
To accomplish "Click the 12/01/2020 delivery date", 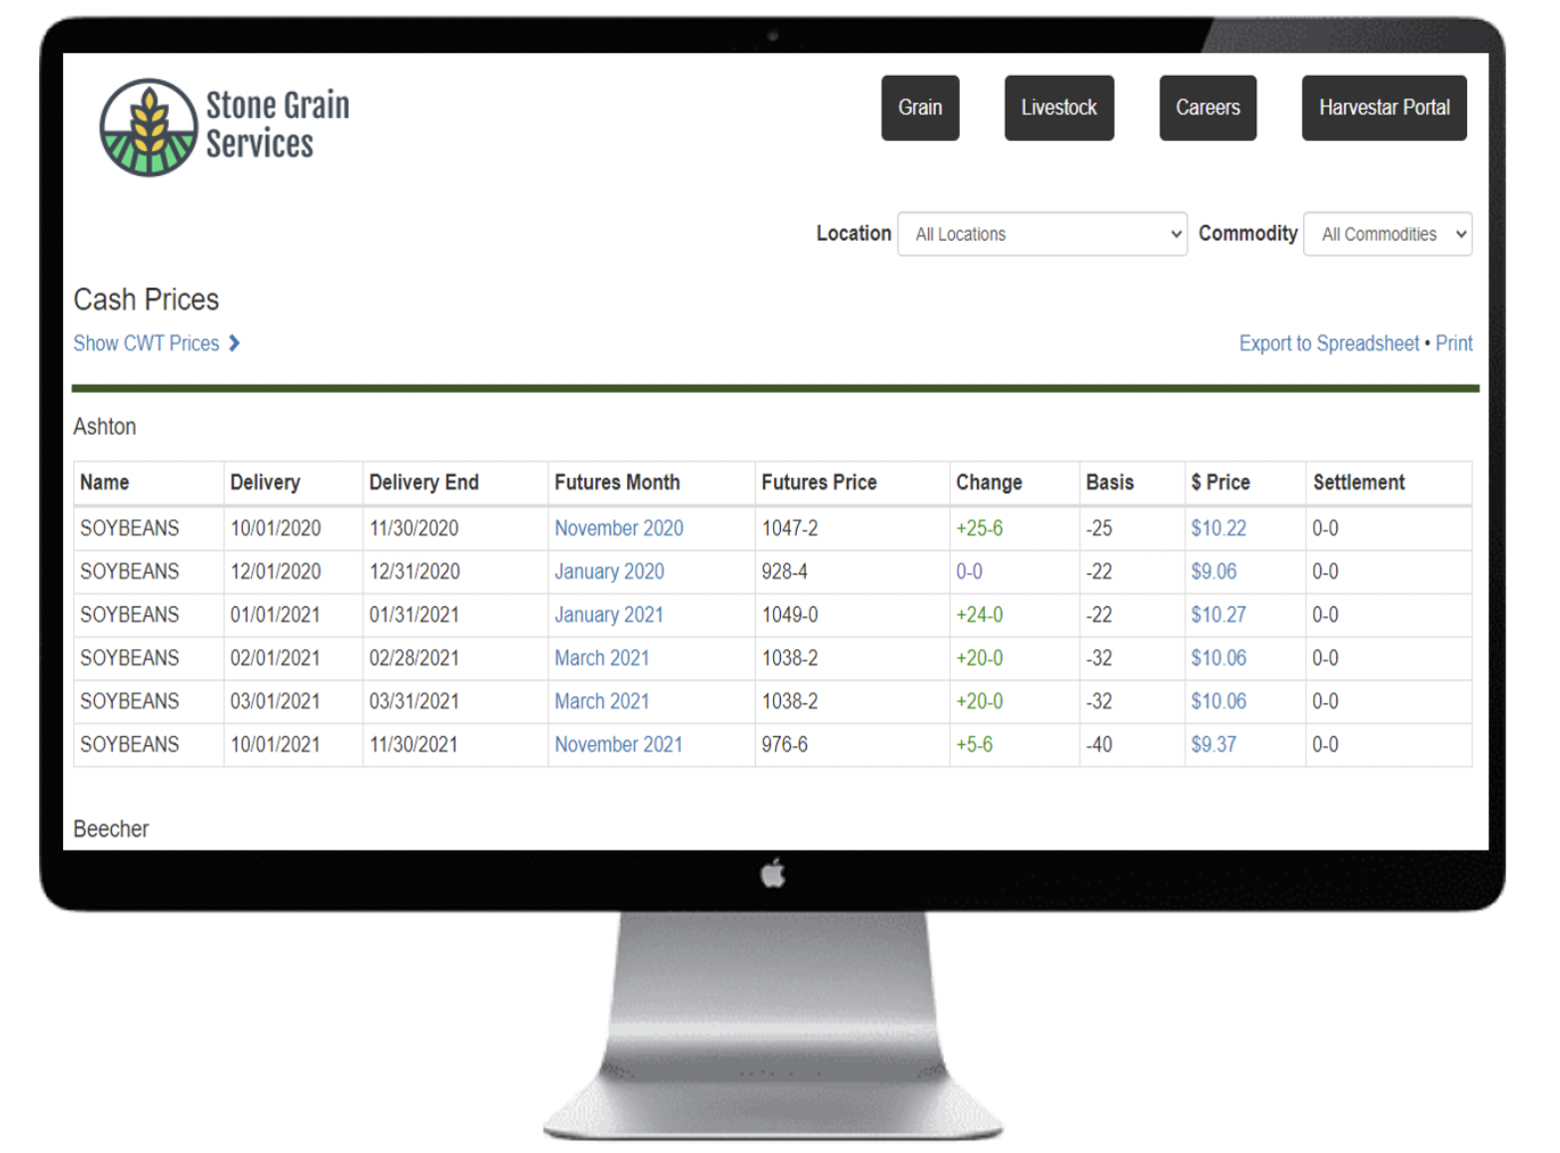I will click(x=276, y=572).
